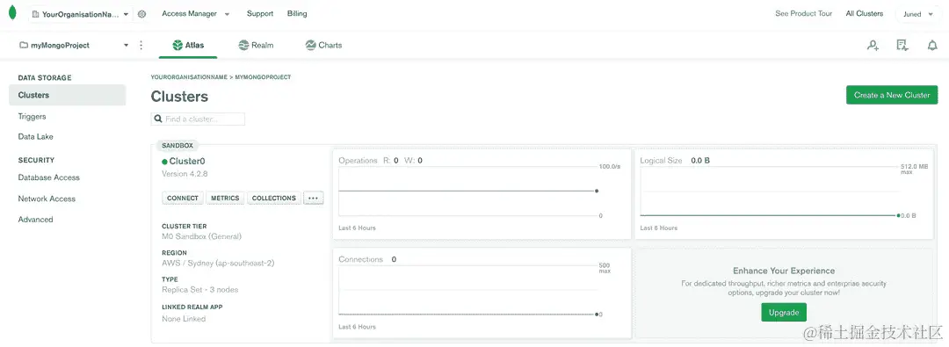Open organization settings gear icon
Image resolution: width=949 pixels, height=347 pixels.
coord(141,14)
